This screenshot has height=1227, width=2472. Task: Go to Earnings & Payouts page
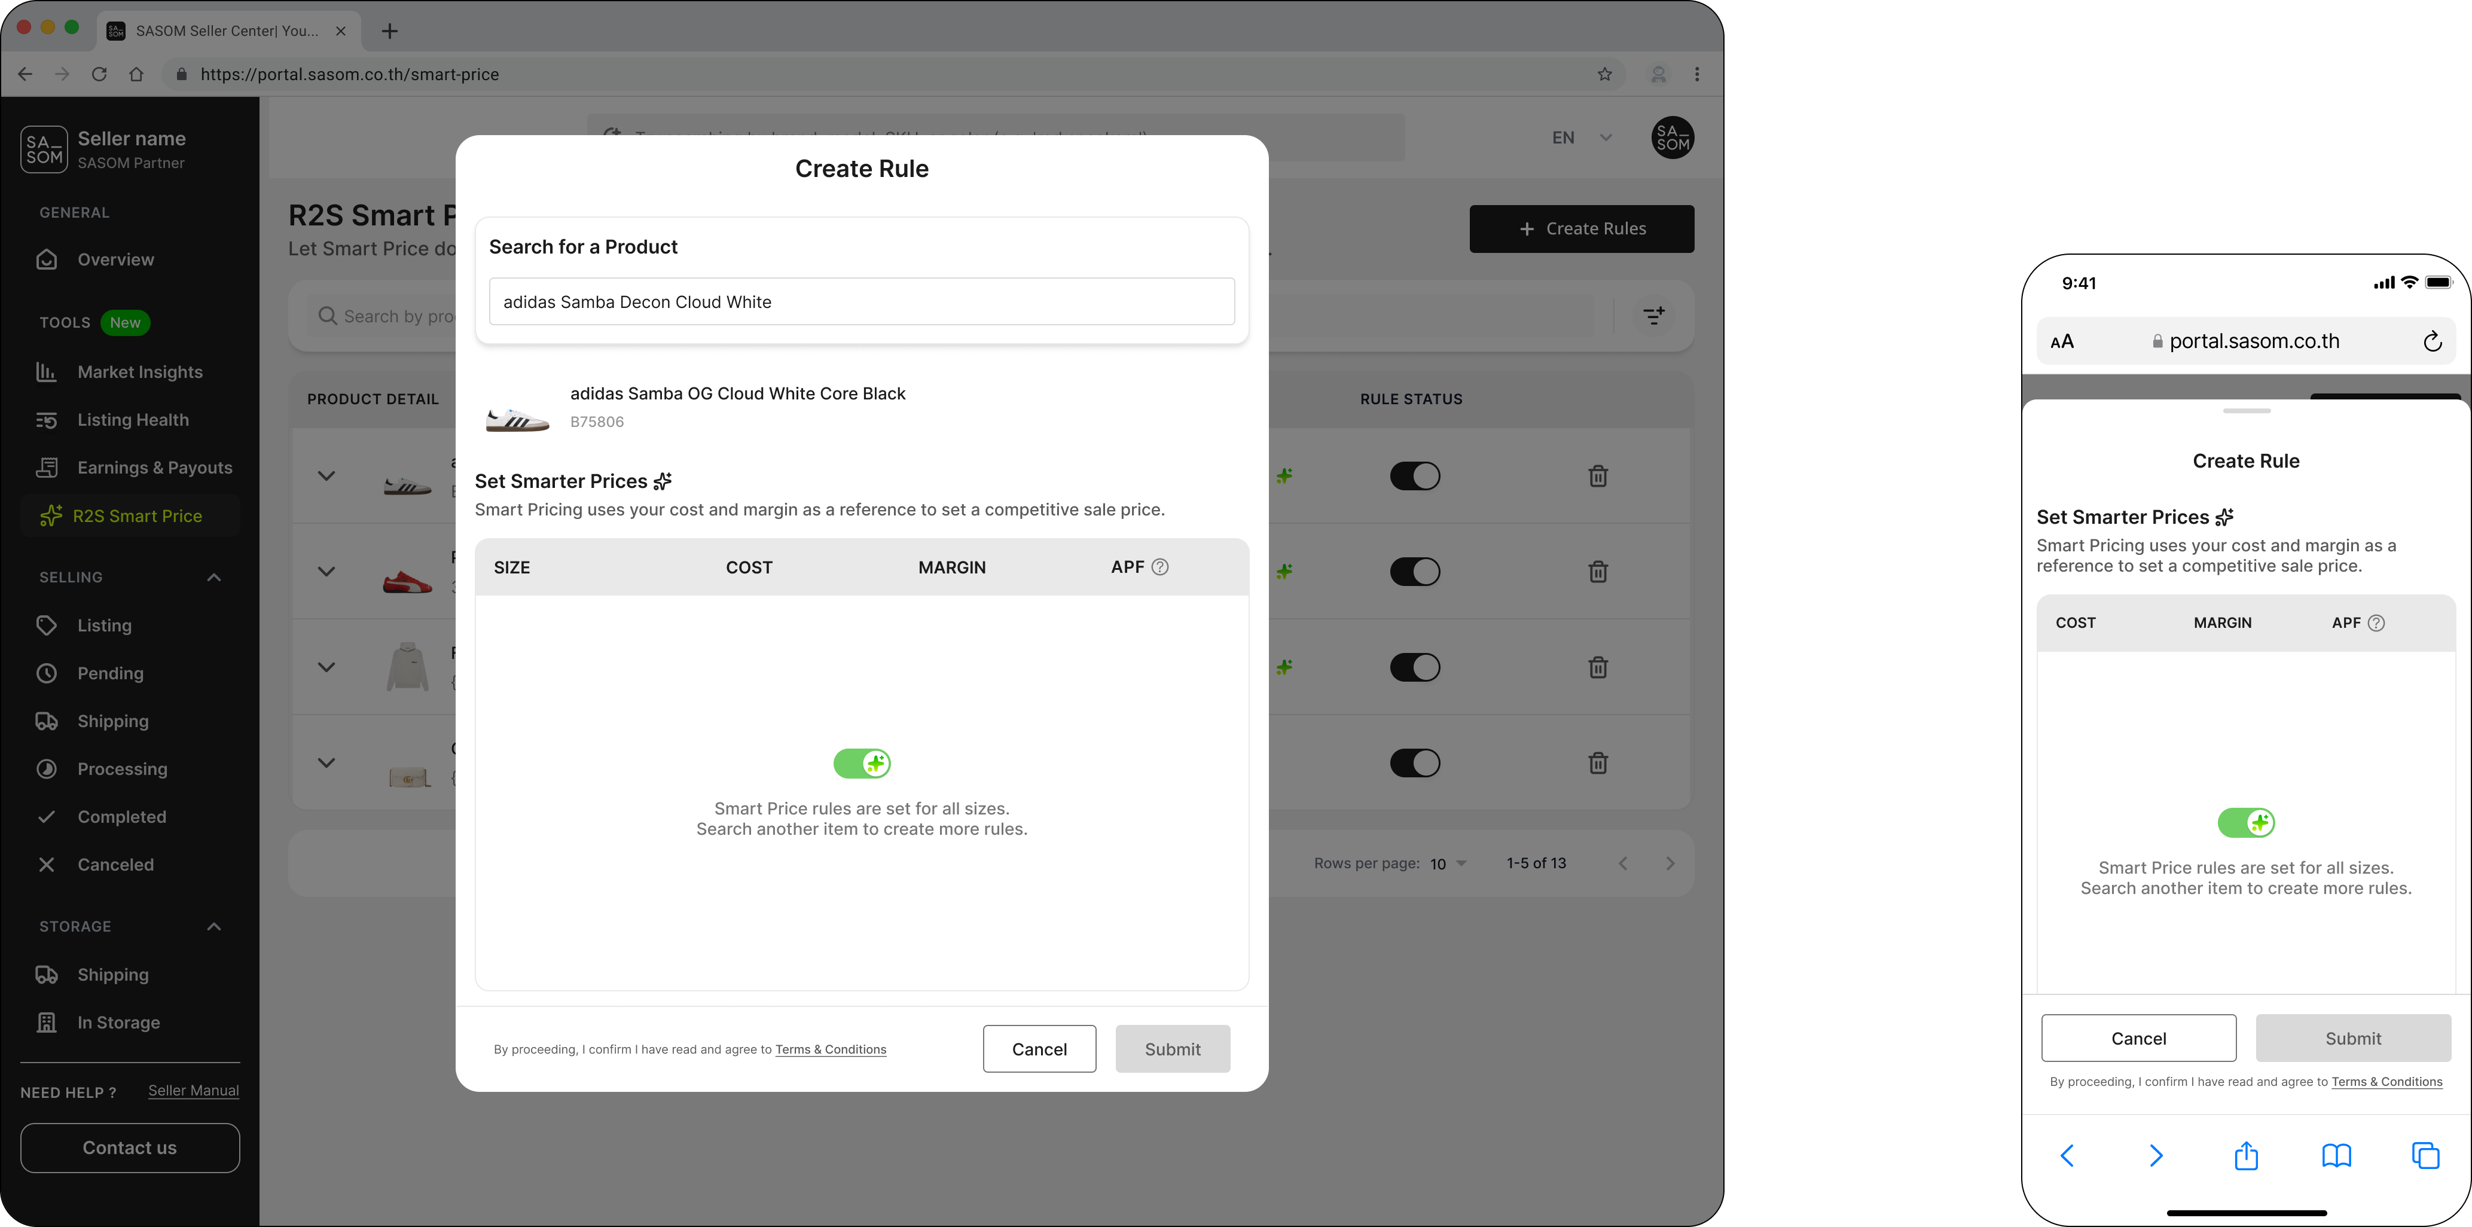(154, 468)
